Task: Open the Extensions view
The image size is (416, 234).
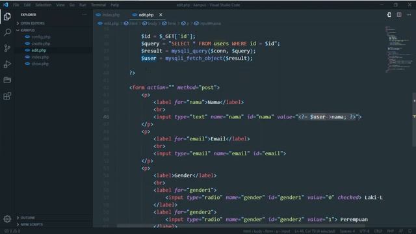Action: coord(7,96)
